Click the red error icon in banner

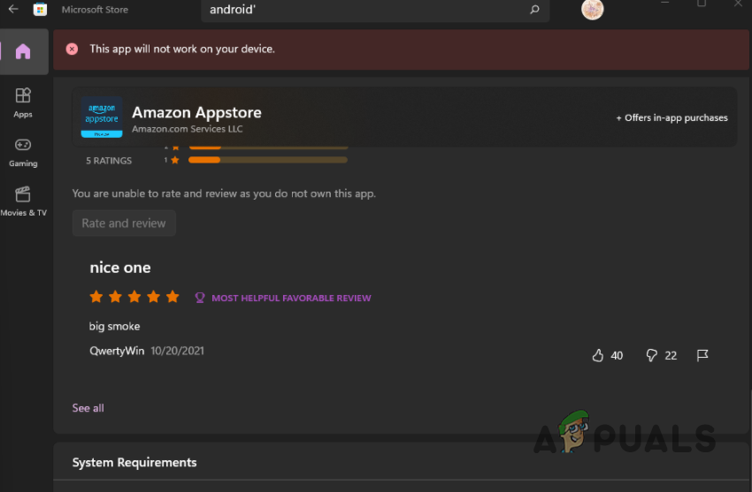(72, 49)
